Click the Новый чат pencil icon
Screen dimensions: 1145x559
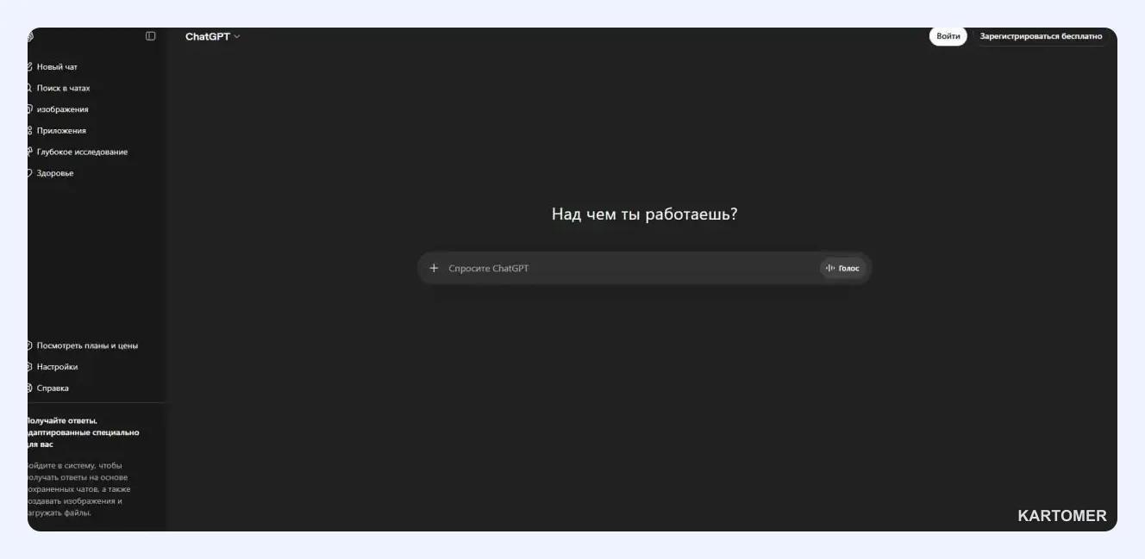(x=29, y=66)
